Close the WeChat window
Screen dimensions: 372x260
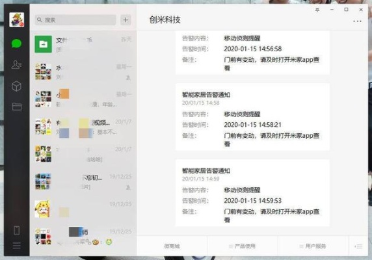click(x=361, y=10)
